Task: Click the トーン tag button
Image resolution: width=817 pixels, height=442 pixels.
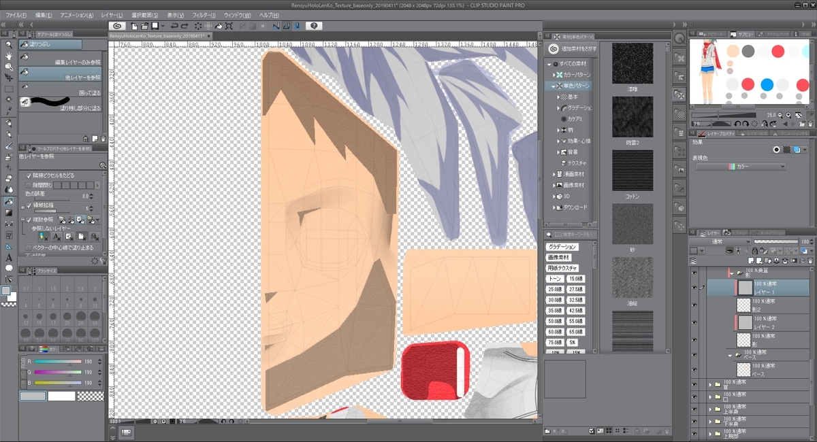Action: 555,279
